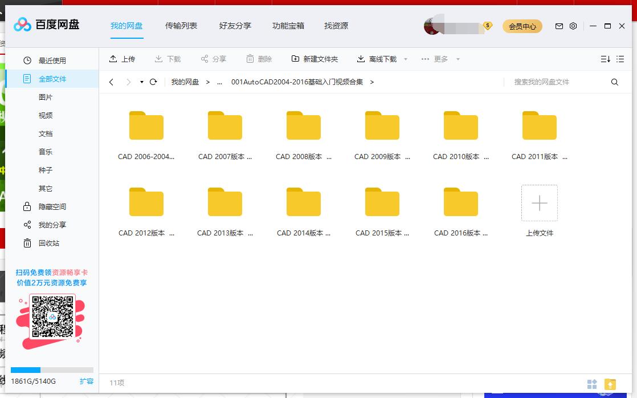Click 我的网盘 in the breadcrumb

click(x=185, y=82)
